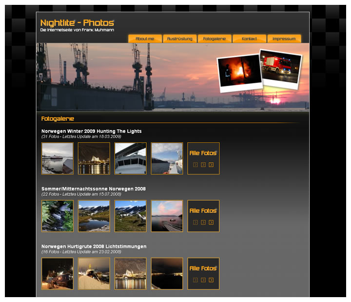
Task: Open the red fire truck polaroid photo
Action: click(281, 69)
